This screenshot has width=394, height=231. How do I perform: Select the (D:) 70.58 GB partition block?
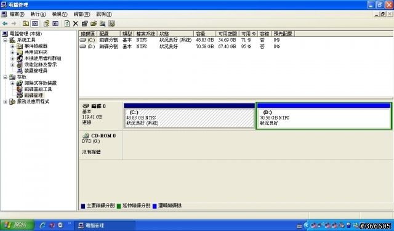(x=324, y=116)
